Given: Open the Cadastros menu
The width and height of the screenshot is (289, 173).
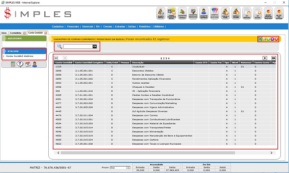Looking at the screenshot, I should (59, 26).
